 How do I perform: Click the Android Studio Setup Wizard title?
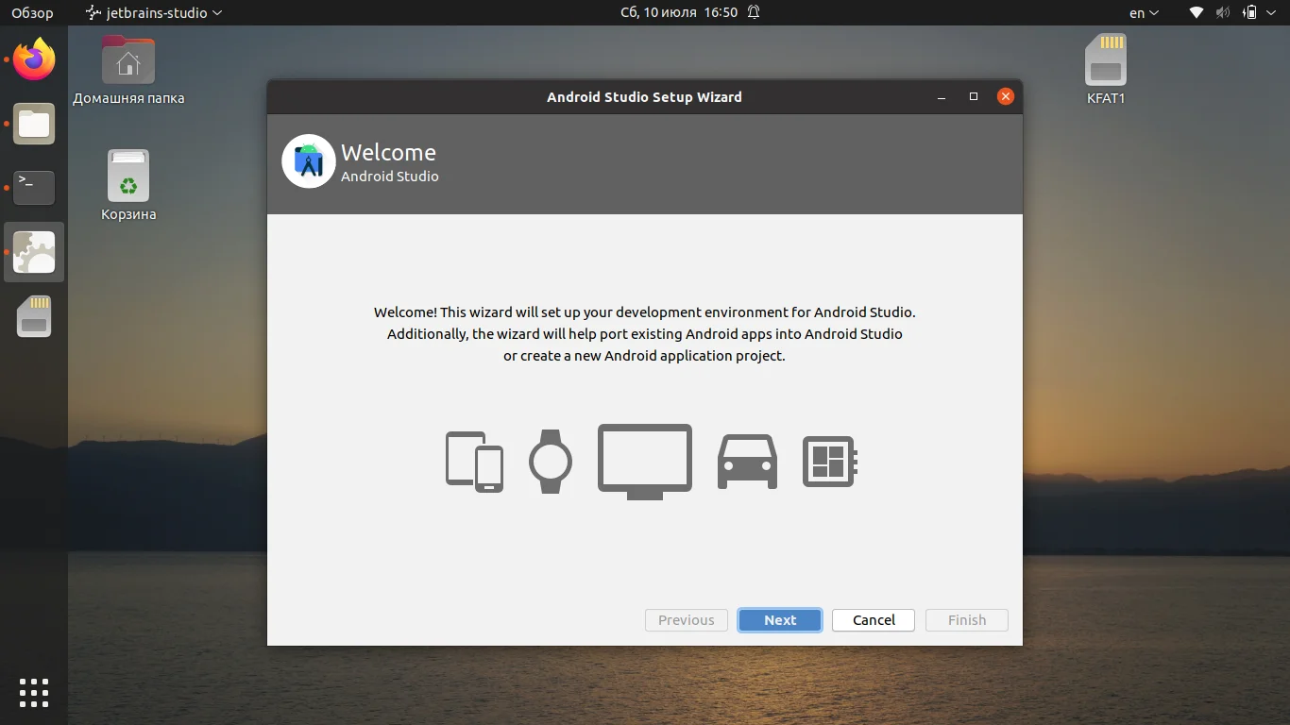pyautogui.click(x=645, y=96)
